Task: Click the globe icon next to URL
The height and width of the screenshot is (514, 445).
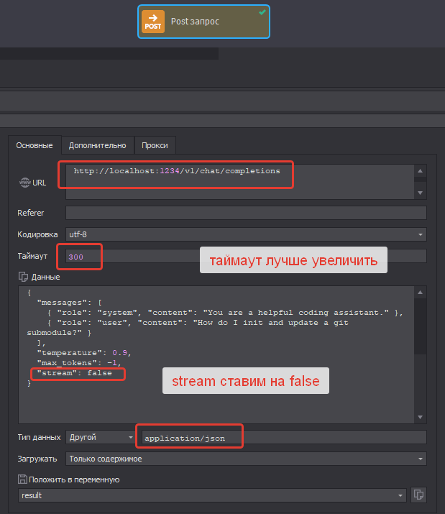Action: pos(24,183)
